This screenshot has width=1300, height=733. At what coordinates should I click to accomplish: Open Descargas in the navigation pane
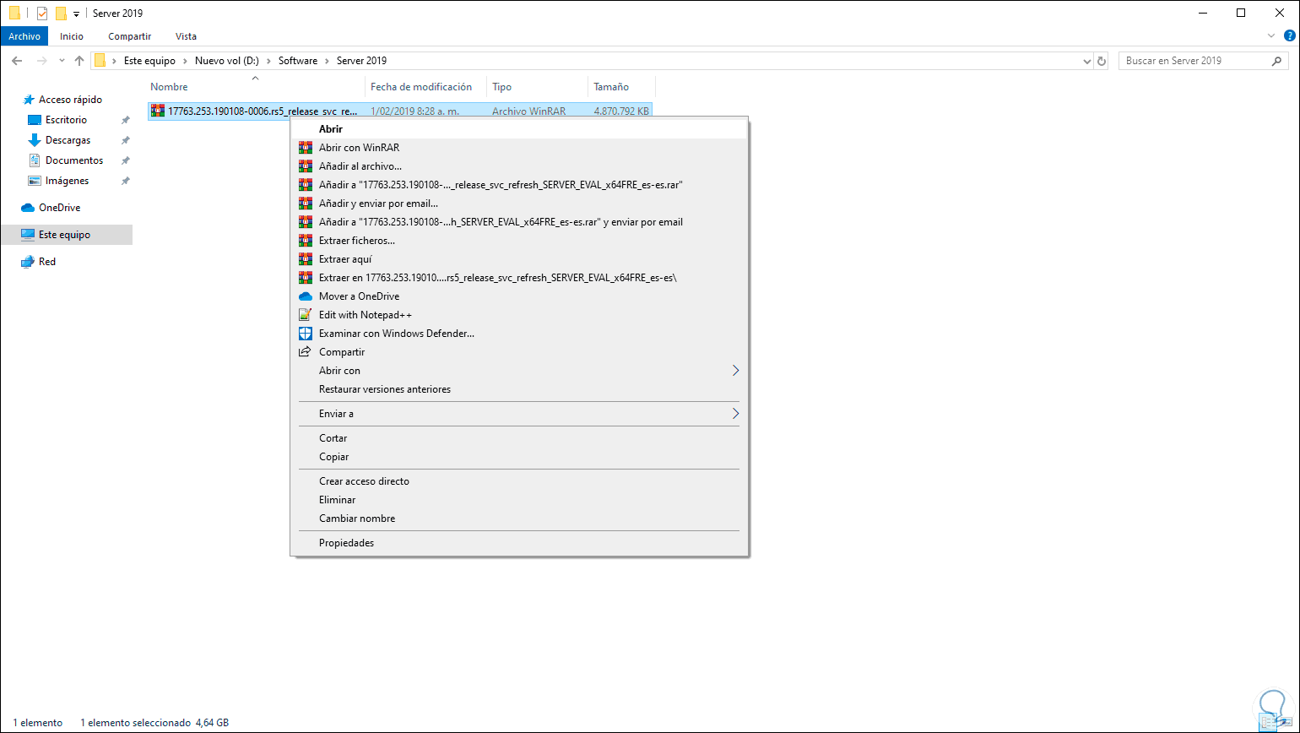tap(68, 140)
